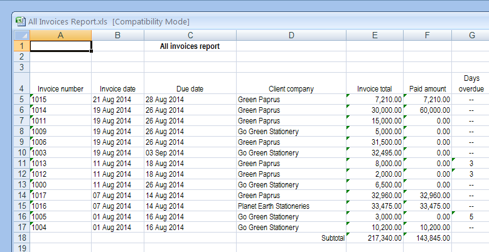Click the Select All corner button
The width and height of the screenshot is (489, 252).
[x=22, y=35]
